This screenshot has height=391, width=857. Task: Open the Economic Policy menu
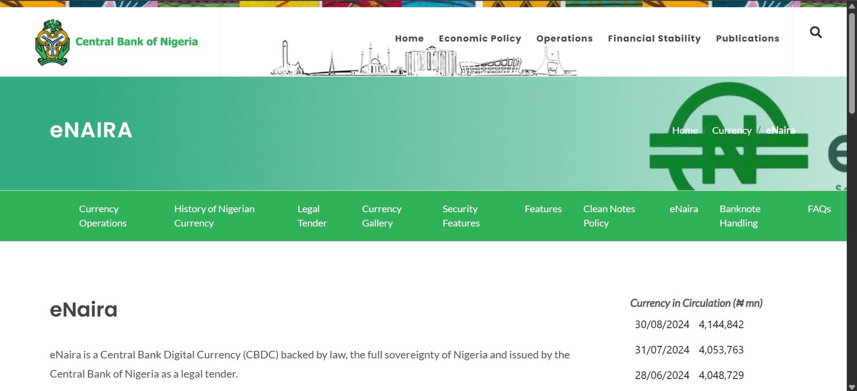480,39
